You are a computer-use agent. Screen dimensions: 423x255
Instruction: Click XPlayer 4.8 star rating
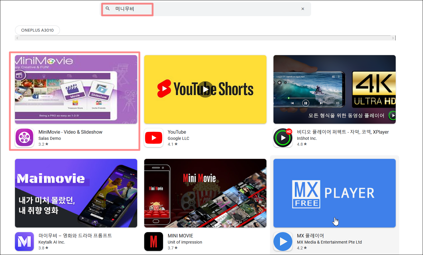pyautogui.click(x=302, y=144)
